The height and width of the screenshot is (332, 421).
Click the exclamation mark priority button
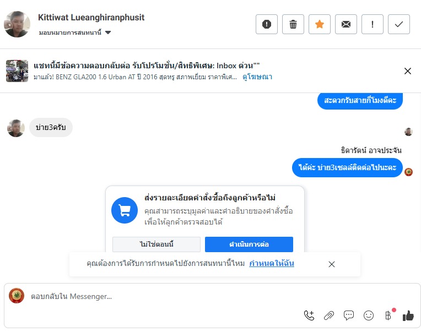[373, 24]
